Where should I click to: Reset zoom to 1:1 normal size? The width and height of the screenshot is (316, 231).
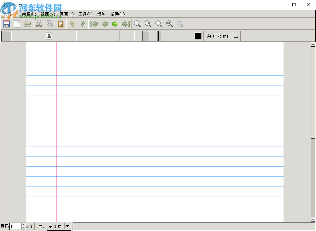pos(169,24)
